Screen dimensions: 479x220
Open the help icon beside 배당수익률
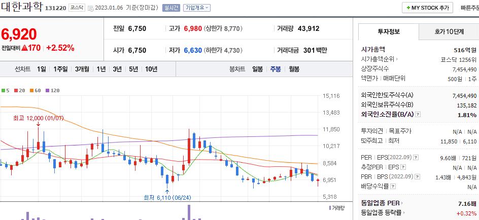click(393, 186)
